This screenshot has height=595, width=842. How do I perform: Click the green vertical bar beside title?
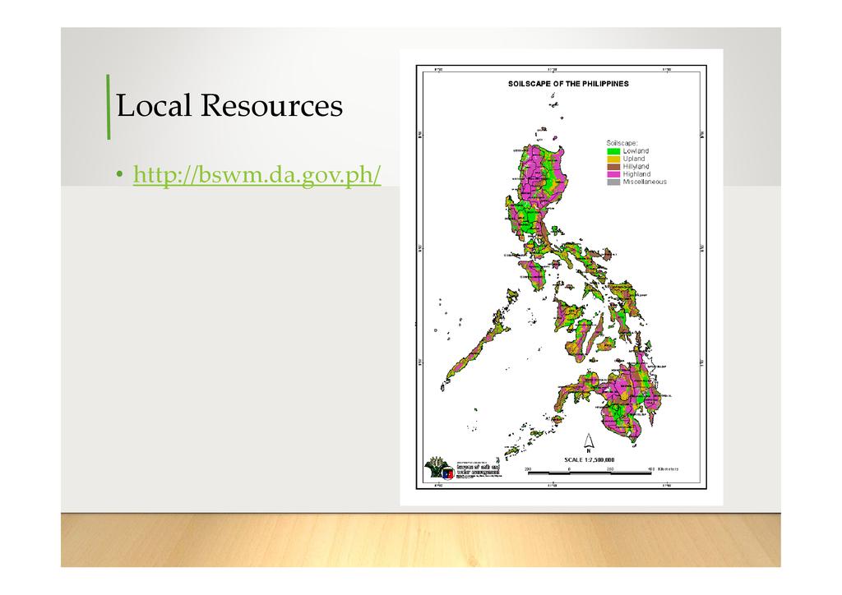point(108,107)
